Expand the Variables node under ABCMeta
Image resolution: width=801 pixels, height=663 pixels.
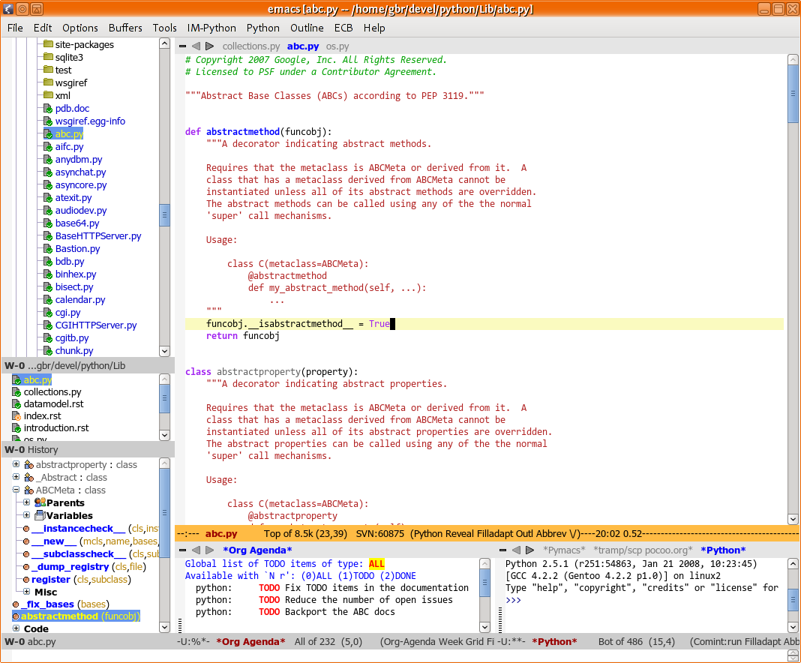[26, 515]
